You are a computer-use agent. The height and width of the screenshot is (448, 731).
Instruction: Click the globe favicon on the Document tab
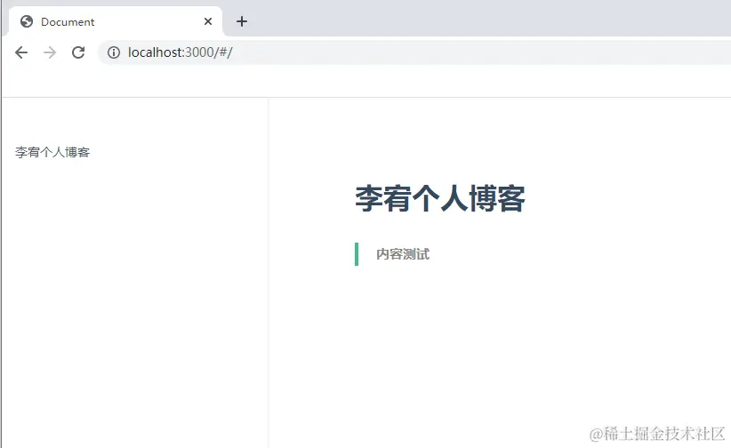click(27, 21)
